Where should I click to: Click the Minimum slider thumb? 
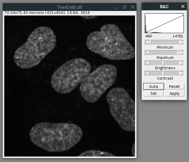[150, 43]
